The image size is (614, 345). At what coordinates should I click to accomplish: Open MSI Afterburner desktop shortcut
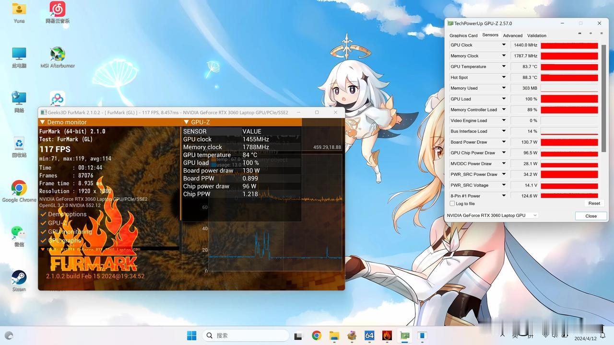click(58, 55)
